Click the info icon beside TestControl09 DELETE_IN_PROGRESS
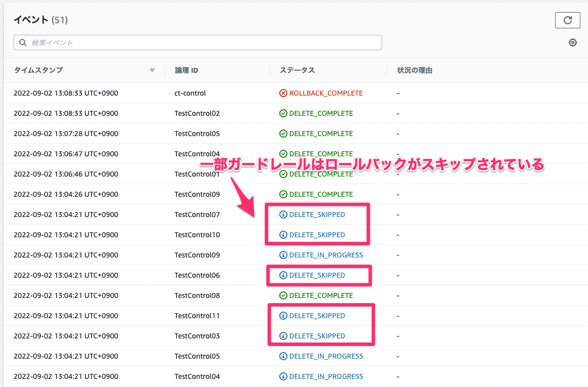Image resolution: width=588 pixels, height=387 pixels. 283,255
